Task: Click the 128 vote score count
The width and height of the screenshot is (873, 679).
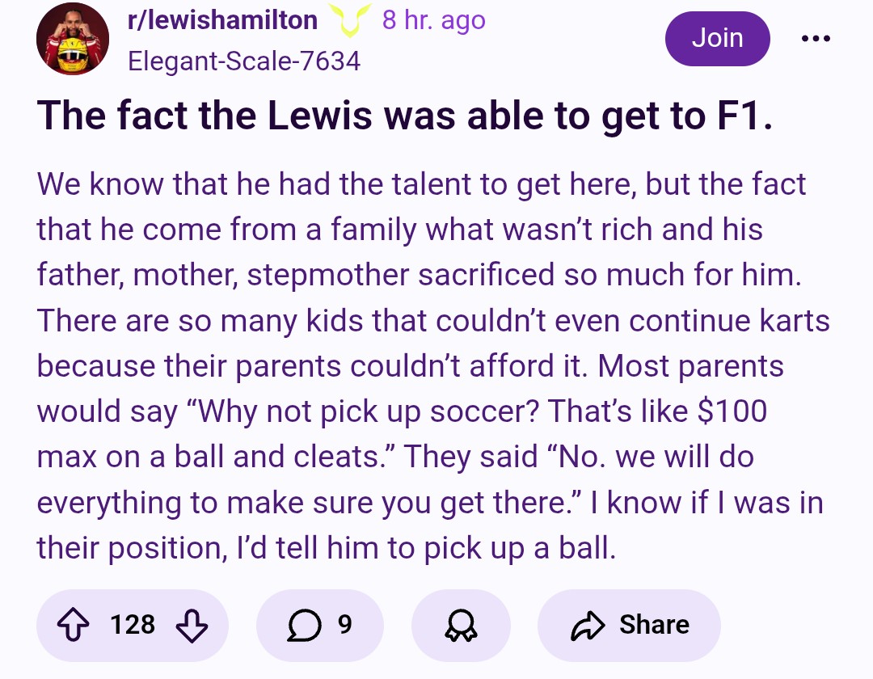Action: coord(133,625)
